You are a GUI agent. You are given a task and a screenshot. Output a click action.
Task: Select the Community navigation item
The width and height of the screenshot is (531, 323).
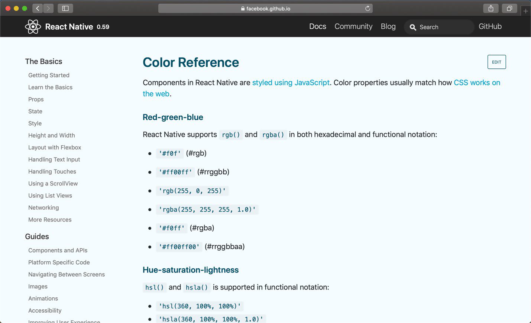tap(353, 26)
